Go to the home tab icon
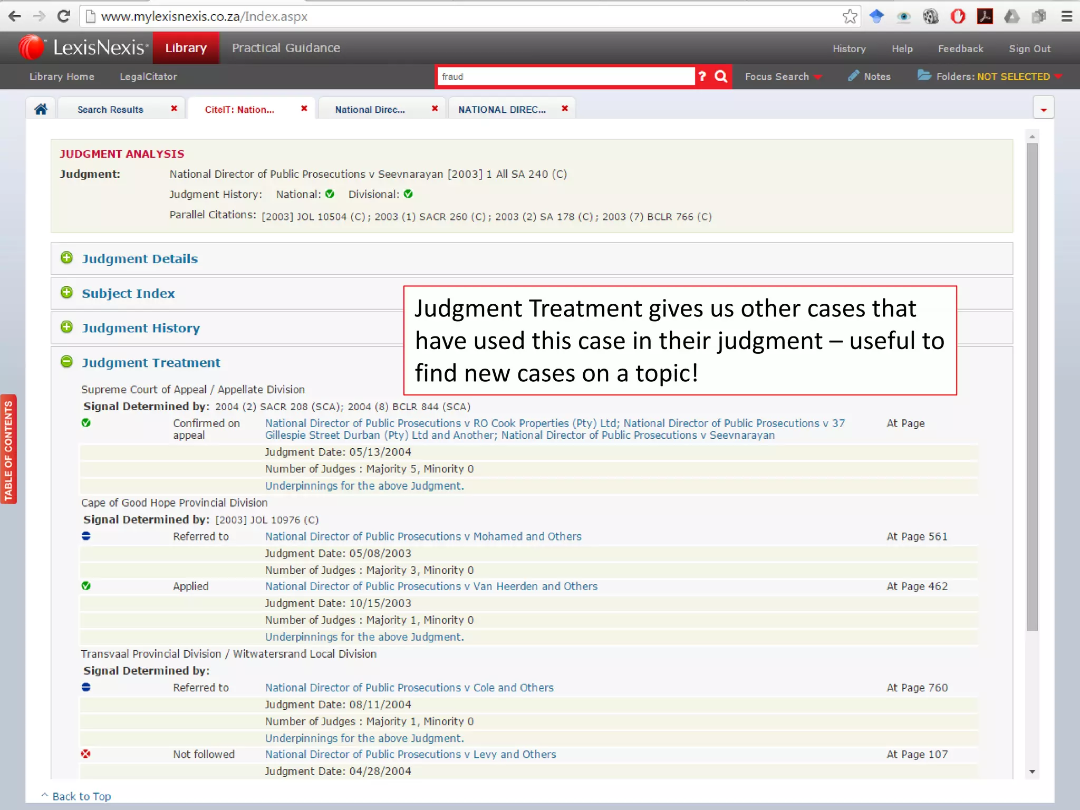The image size is (1080, 810). point(41,109)
